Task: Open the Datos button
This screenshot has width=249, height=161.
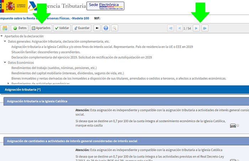Action: 20,28
